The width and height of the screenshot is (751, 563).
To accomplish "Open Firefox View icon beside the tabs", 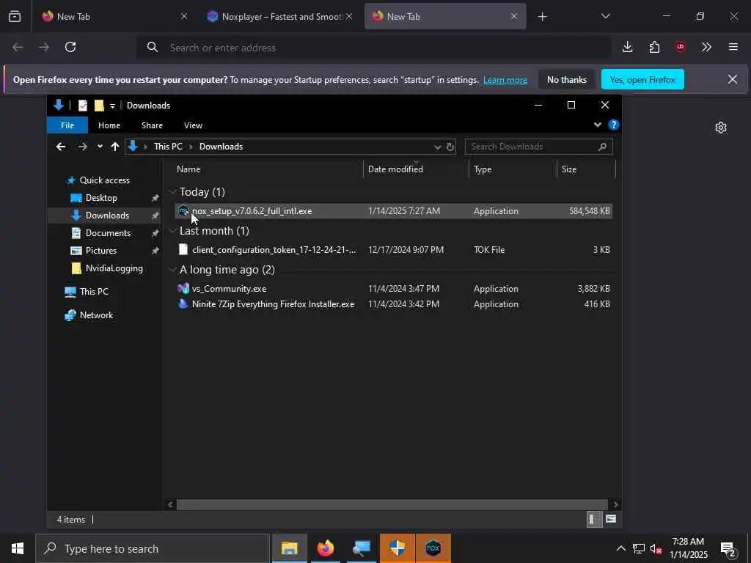I will coord(15,16).
